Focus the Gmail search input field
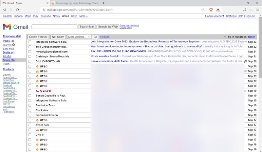Screen dimensions: 262x152 click(x=54, y=27)
